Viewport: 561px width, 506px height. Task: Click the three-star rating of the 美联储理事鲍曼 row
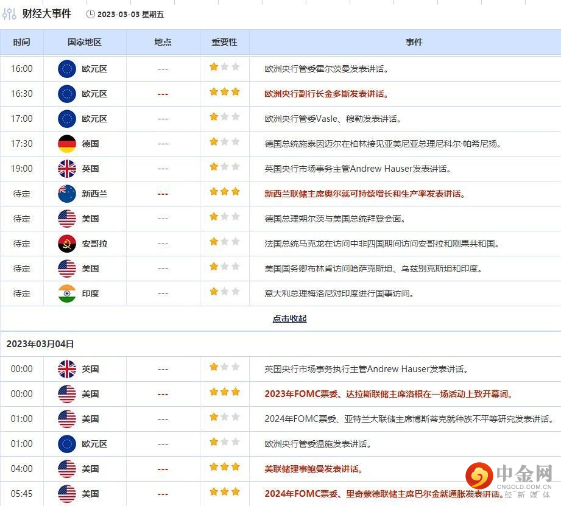[224, 466]
